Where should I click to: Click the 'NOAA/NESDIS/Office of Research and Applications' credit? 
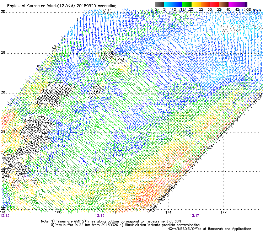209,229
